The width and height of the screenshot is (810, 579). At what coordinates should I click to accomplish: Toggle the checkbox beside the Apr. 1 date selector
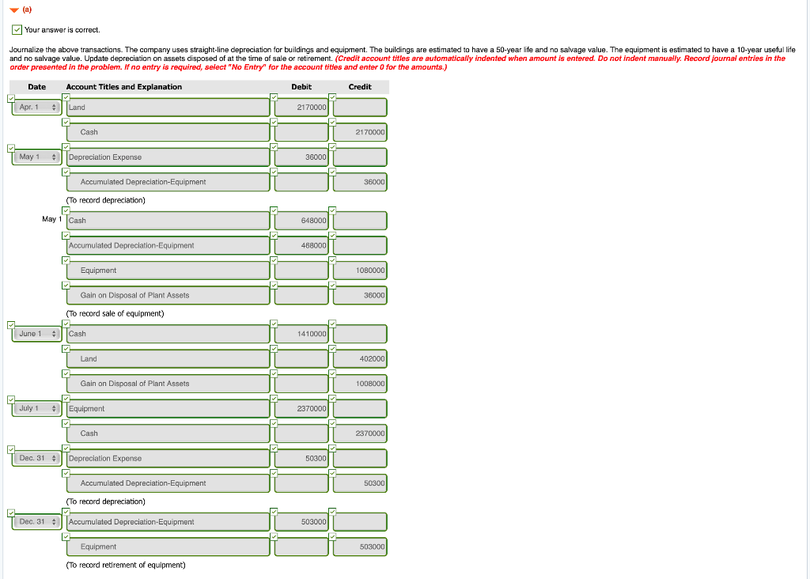pos(11,96)
